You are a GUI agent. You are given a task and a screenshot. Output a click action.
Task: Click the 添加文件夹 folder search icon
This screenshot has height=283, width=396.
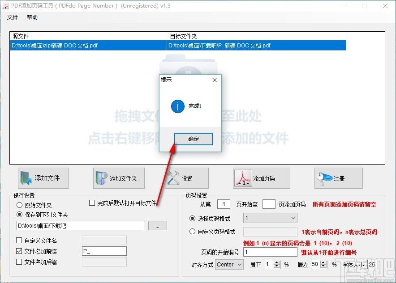101,178
